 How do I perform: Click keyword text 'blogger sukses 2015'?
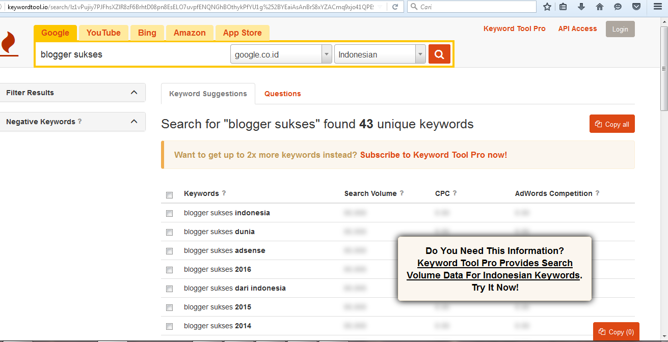pos(218,307)
